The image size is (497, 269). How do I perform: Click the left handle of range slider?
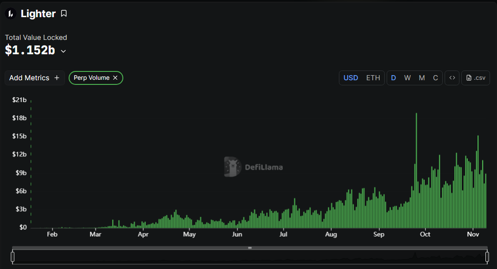click(13, 256)
